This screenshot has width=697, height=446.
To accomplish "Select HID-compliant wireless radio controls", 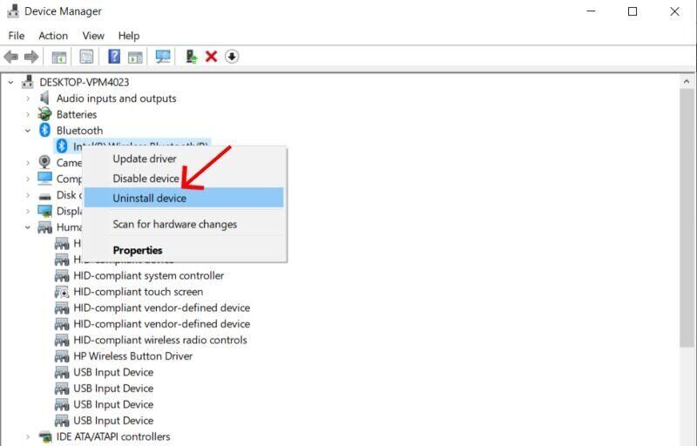I will click(160, 340).
